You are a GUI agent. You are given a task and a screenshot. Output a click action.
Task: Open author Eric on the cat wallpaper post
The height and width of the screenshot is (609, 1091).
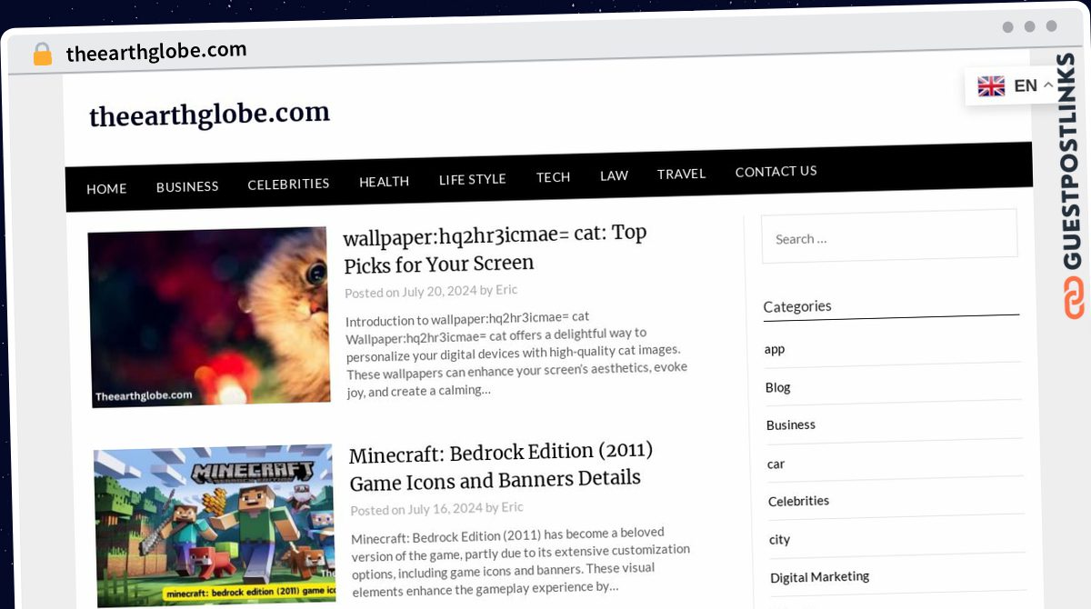(x=506, y=290)
